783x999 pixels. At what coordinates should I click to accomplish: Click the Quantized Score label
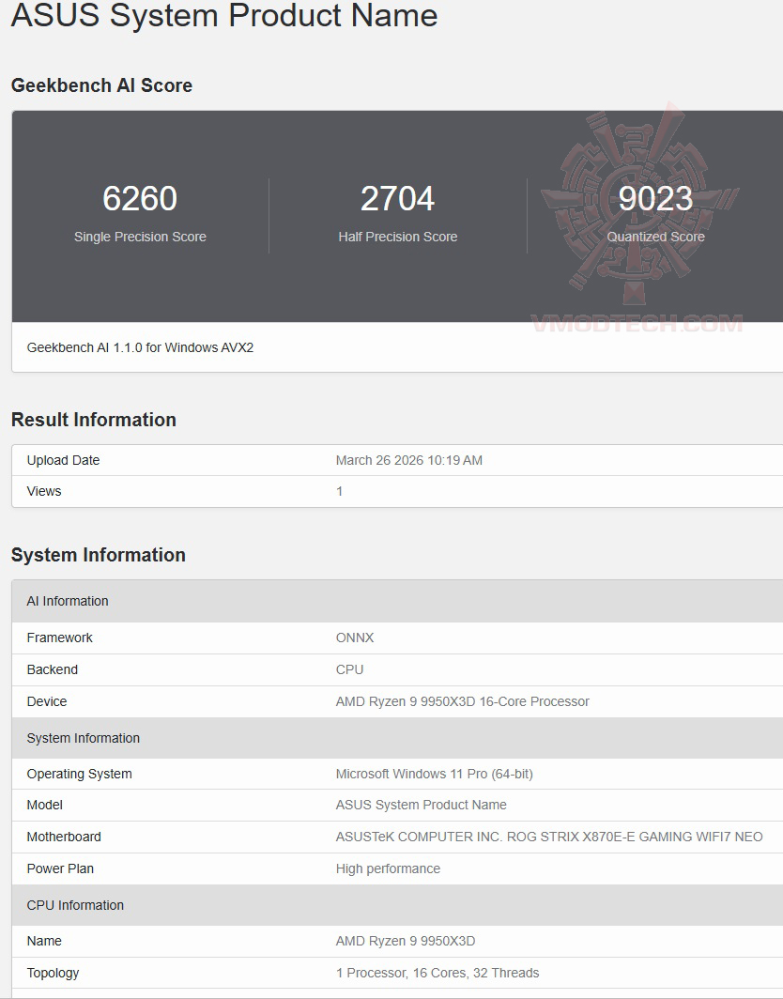(655, 237)
